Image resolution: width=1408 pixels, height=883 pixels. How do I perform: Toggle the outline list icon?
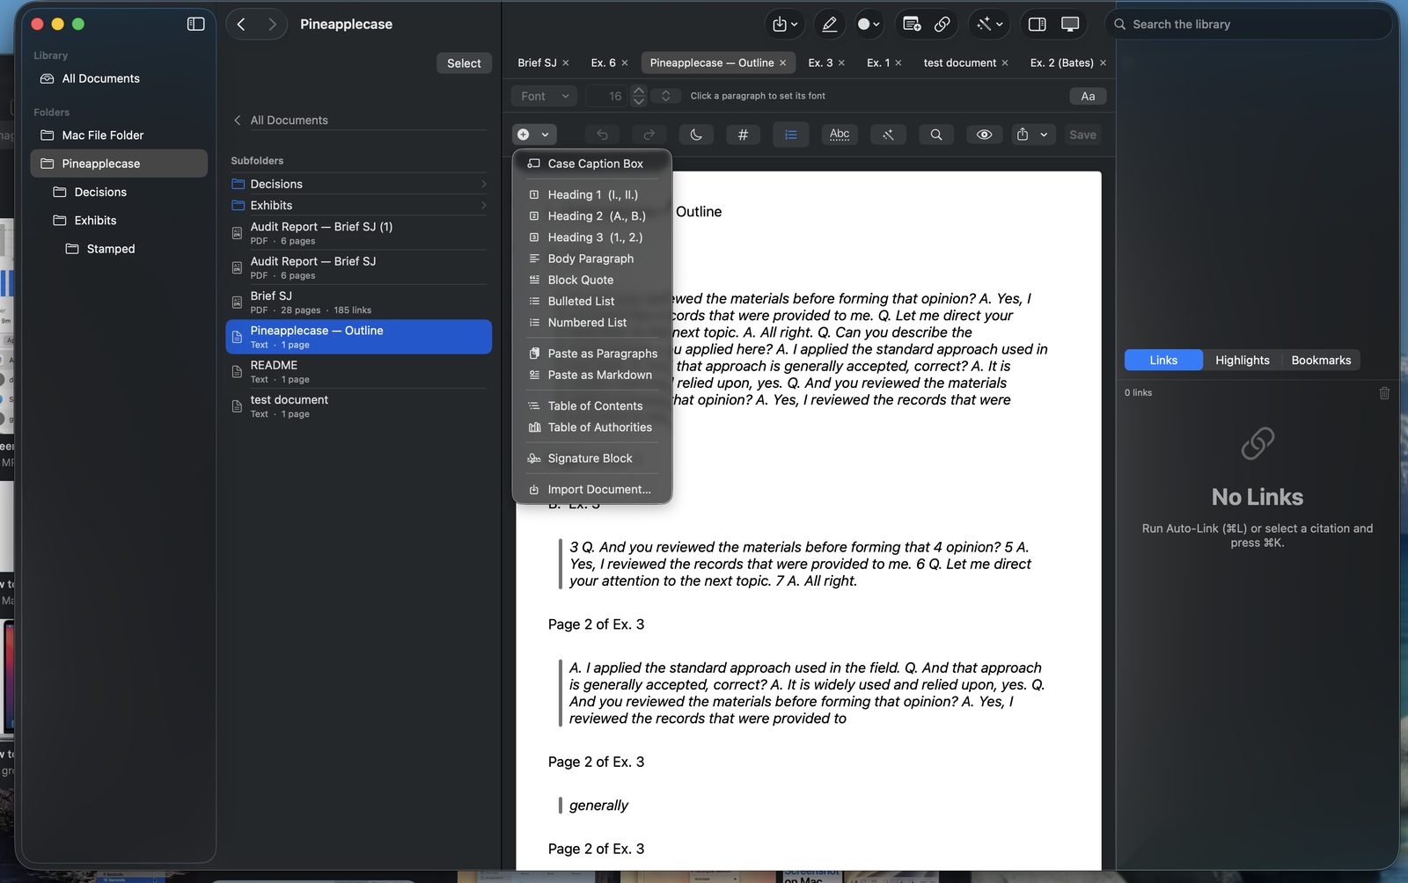[790, 135]
